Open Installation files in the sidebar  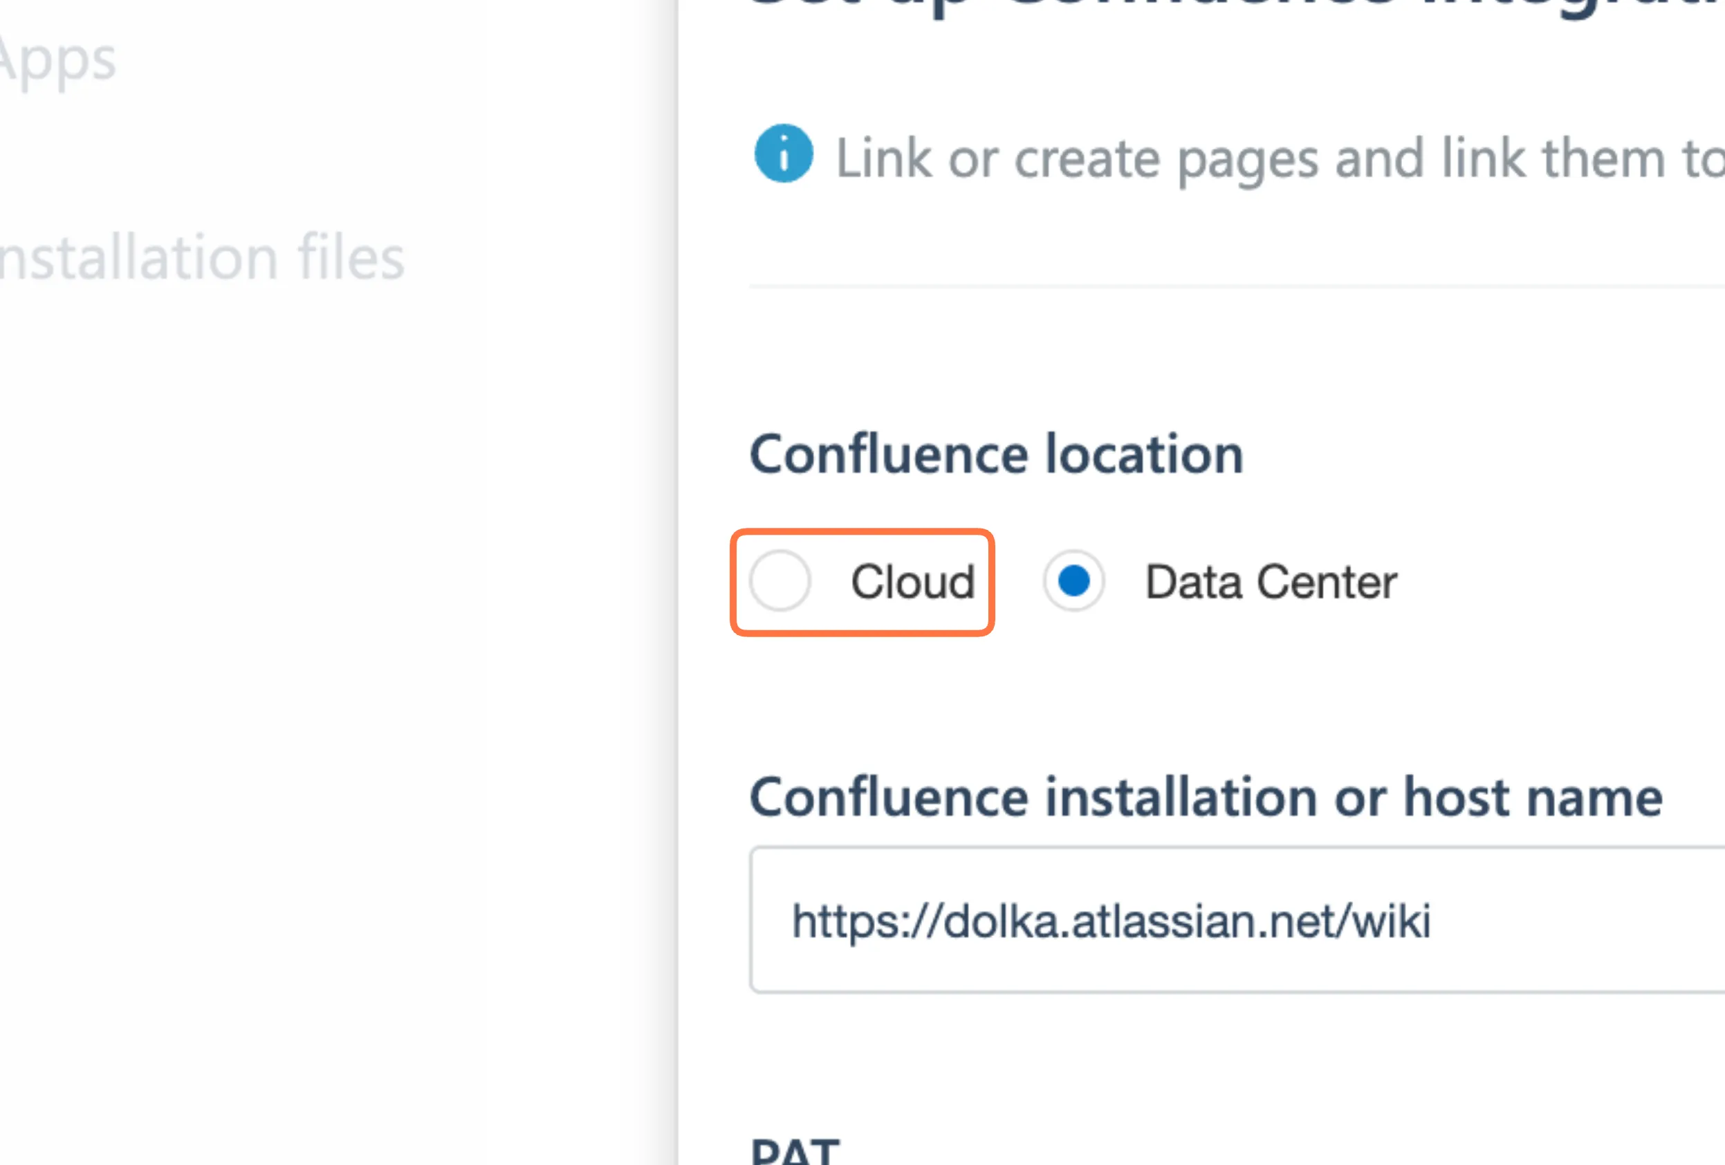(x=201, y=257)
